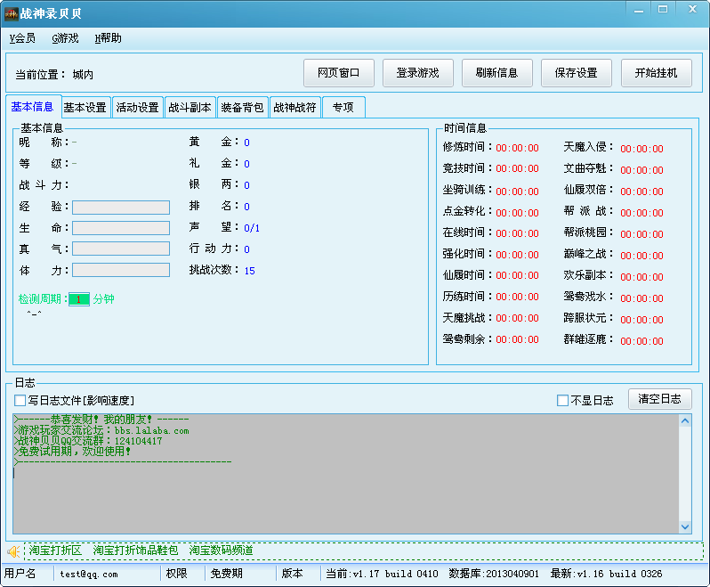The image size is (710, 587).
Task: Click the 声望 value 0/1
Action: click(x=252, y=228)
